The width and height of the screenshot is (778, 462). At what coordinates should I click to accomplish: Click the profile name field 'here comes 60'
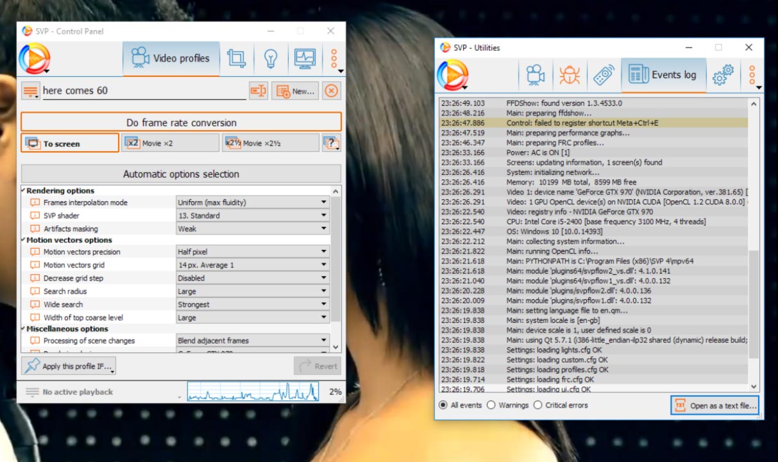[144, 91]
